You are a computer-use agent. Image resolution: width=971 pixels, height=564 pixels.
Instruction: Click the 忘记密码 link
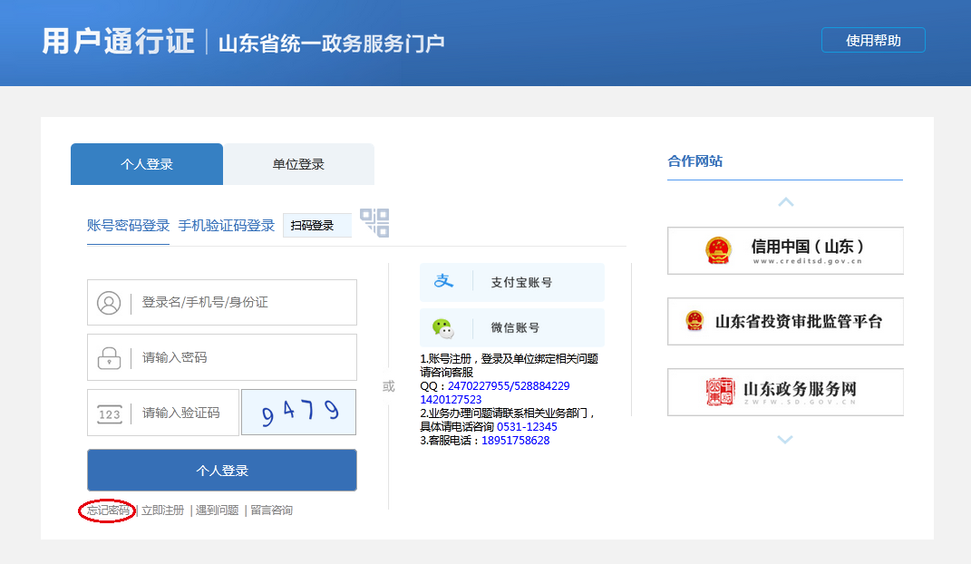(x=108, y=511)
